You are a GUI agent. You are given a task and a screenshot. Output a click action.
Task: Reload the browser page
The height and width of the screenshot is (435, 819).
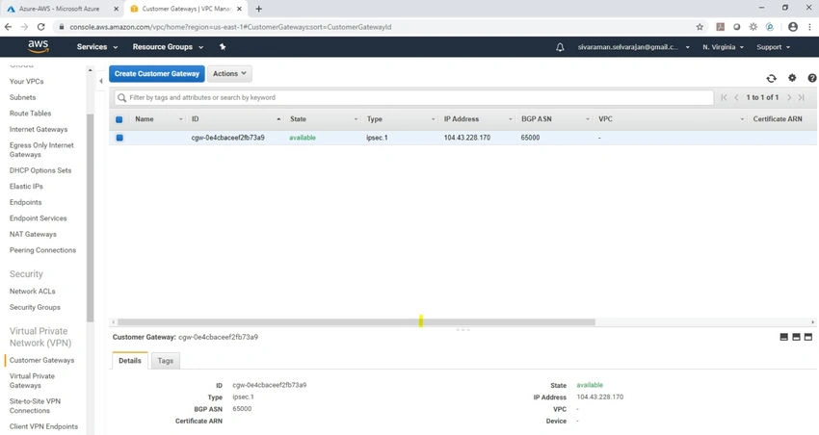coord(40,27)
